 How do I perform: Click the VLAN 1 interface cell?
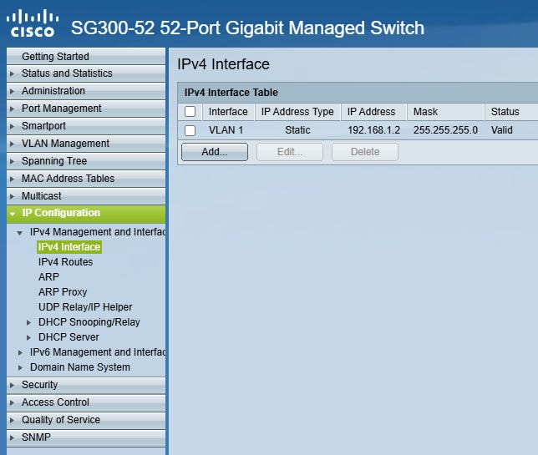pyautogui.click(x=226, y=130)
